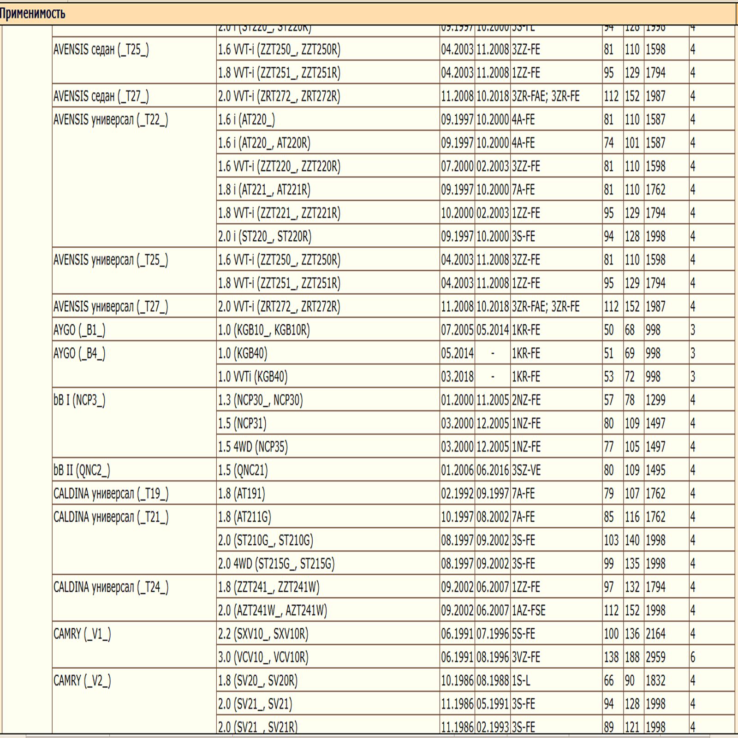Image resolution: width=738 pixels, height=738 pixels.
Task: Click the Применимость section header
Action: (x=32, y=14)
